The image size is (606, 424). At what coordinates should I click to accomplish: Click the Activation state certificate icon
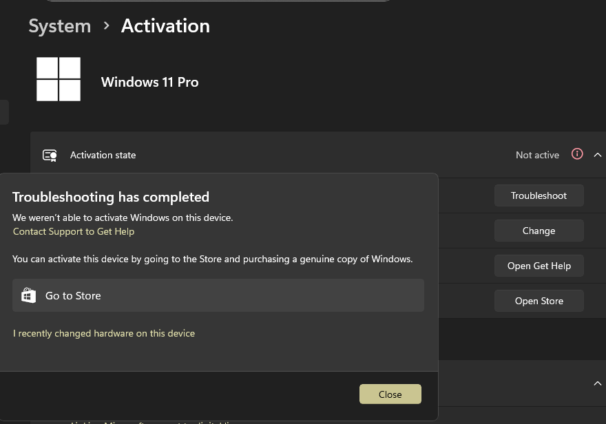coord(50,156)
